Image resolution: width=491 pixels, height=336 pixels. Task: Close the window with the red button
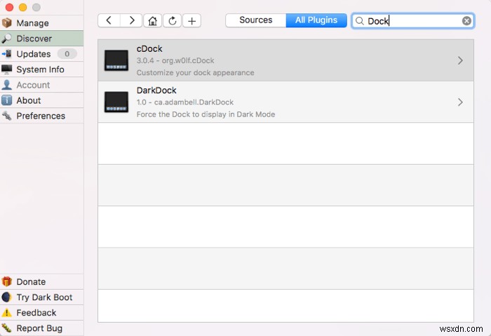(x=9, y=7)
